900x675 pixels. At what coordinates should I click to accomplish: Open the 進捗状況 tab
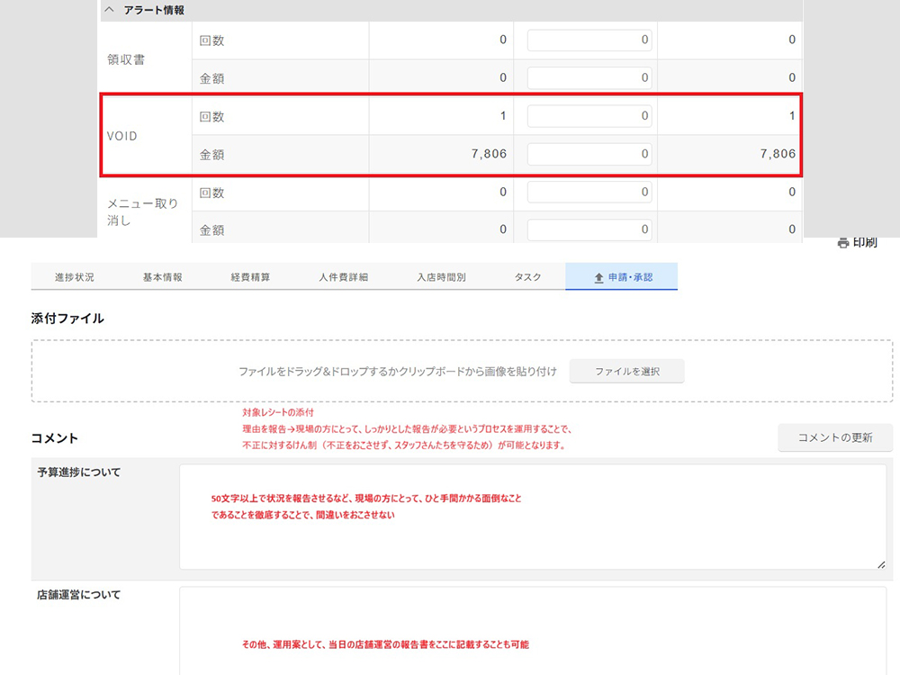(74, 277)
